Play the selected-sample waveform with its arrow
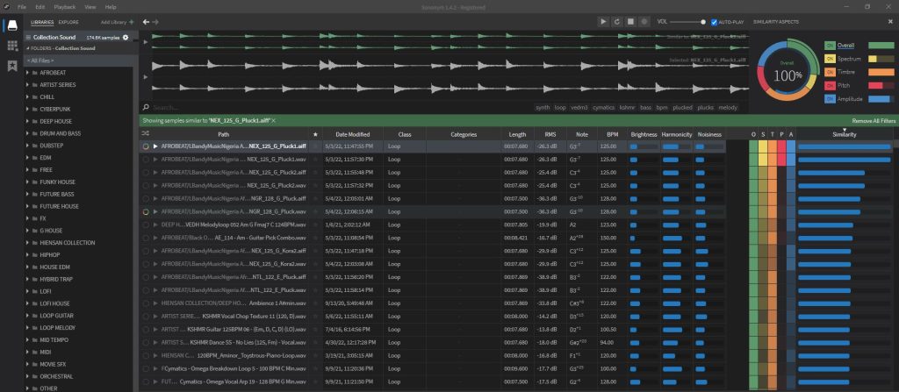This screenshot has height=392, width=899. coord(146,76)
